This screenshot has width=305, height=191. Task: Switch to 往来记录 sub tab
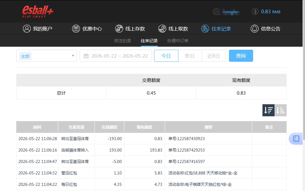tap(149, 41)
